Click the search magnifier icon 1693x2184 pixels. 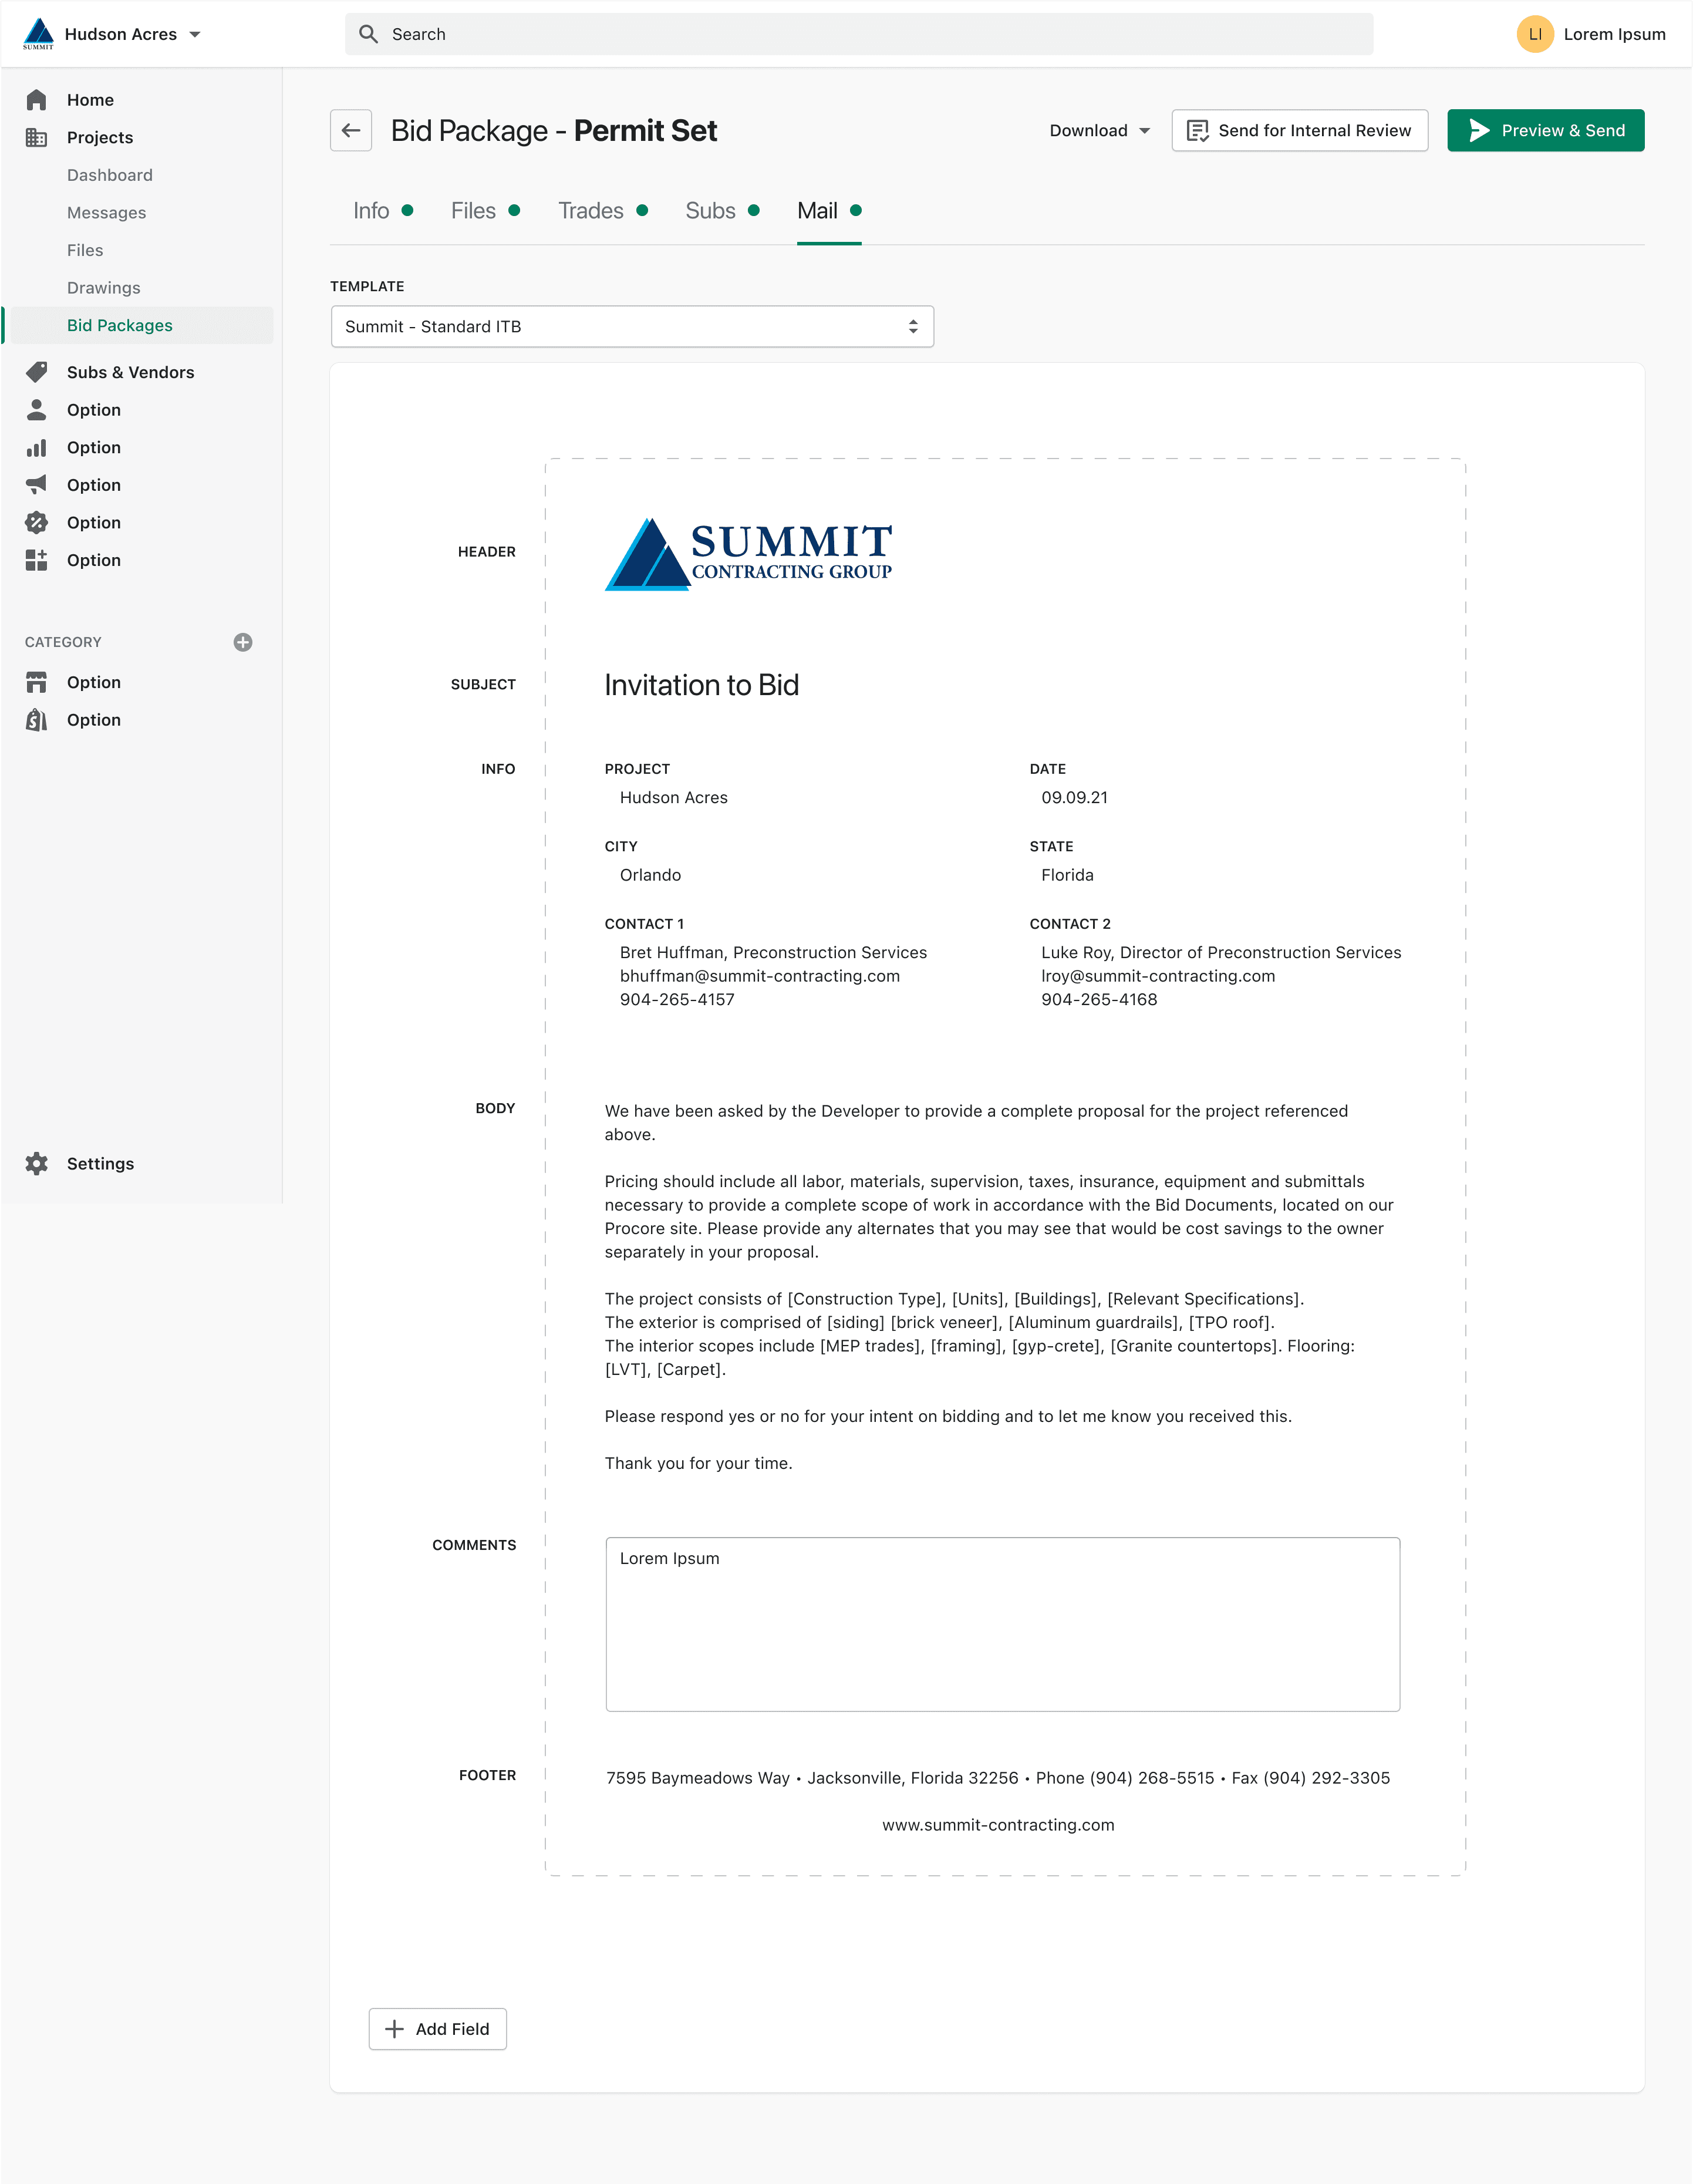(x=368, y=34)
